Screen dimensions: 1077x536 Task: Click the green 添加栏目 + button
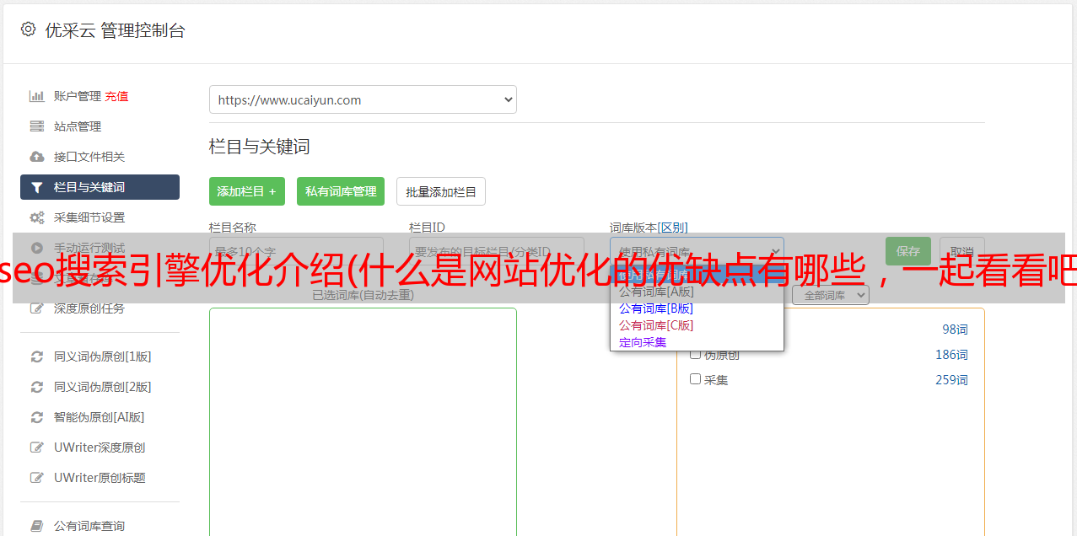pos(247,191)
